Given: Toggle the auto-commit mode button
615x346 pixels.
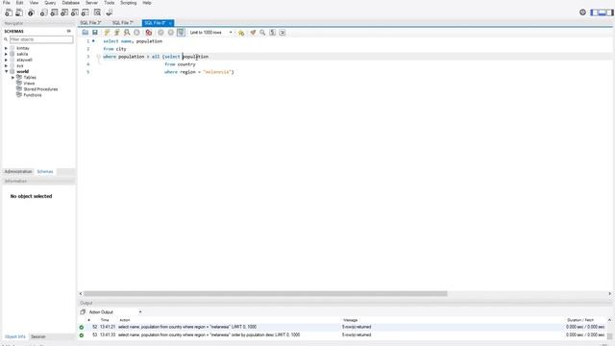Looking at the screenshot, I should (x=181, y=33).
